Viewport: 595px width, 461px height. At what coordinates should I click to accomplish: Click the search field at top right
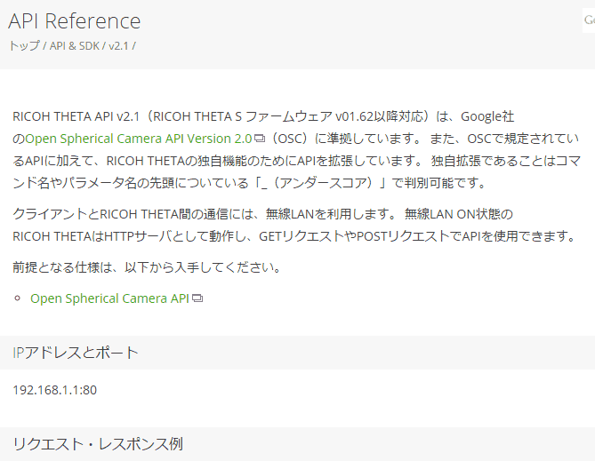(589, 20)
